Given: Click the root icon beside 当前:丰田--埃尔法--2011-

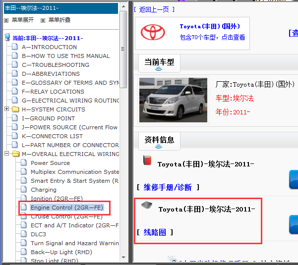Looking at the screenshot, I should pyautogui.click(x=7, y=38).
